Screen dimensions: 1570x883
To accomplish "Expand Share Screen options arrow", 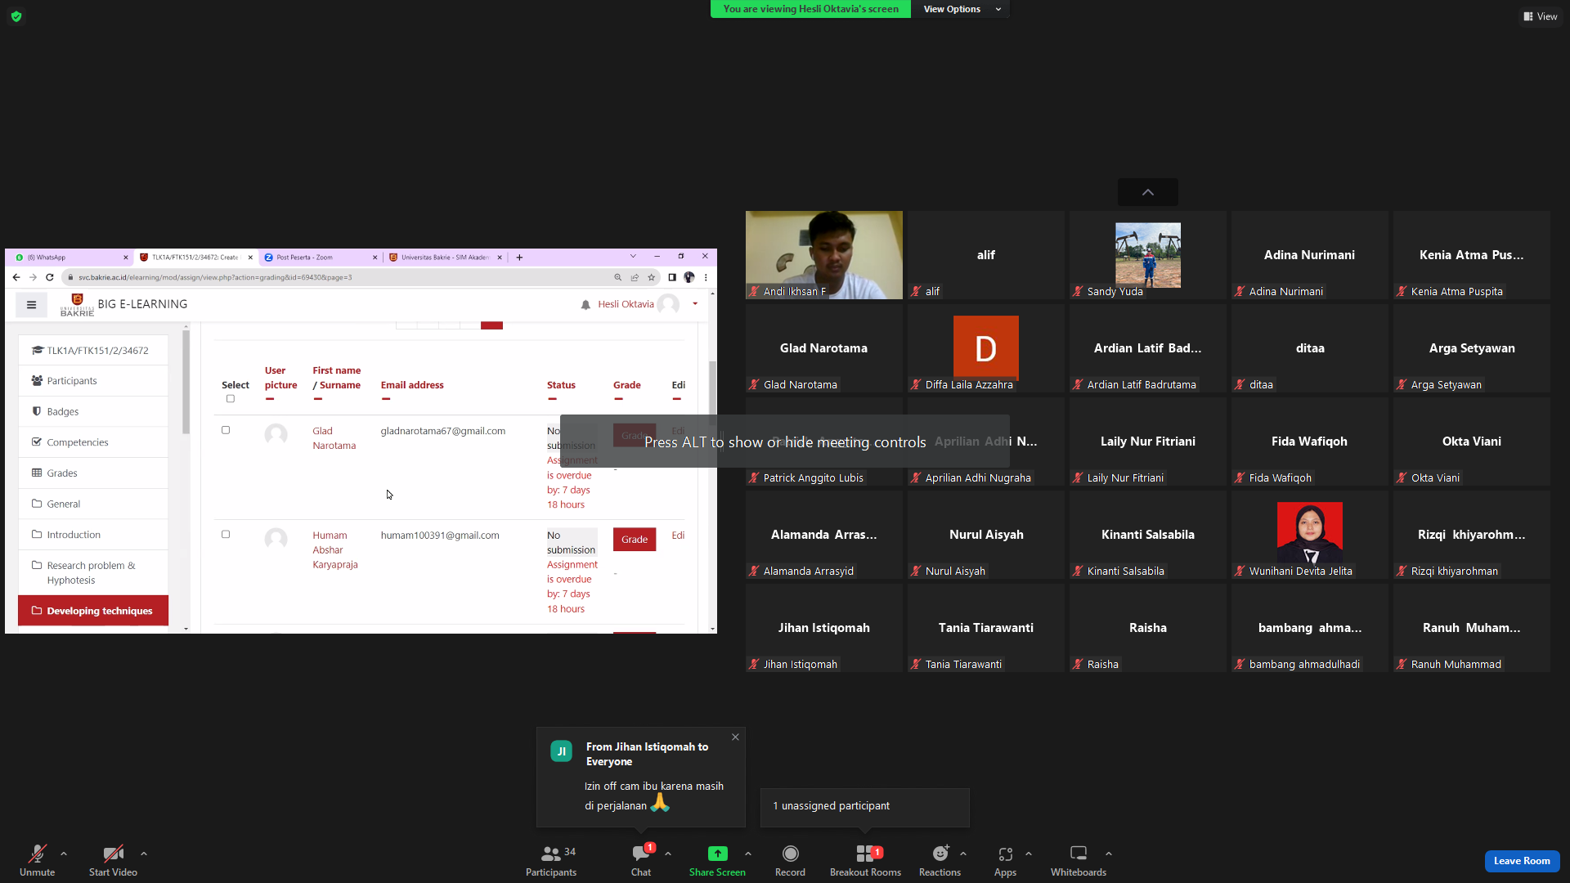I will click(748, 854).
